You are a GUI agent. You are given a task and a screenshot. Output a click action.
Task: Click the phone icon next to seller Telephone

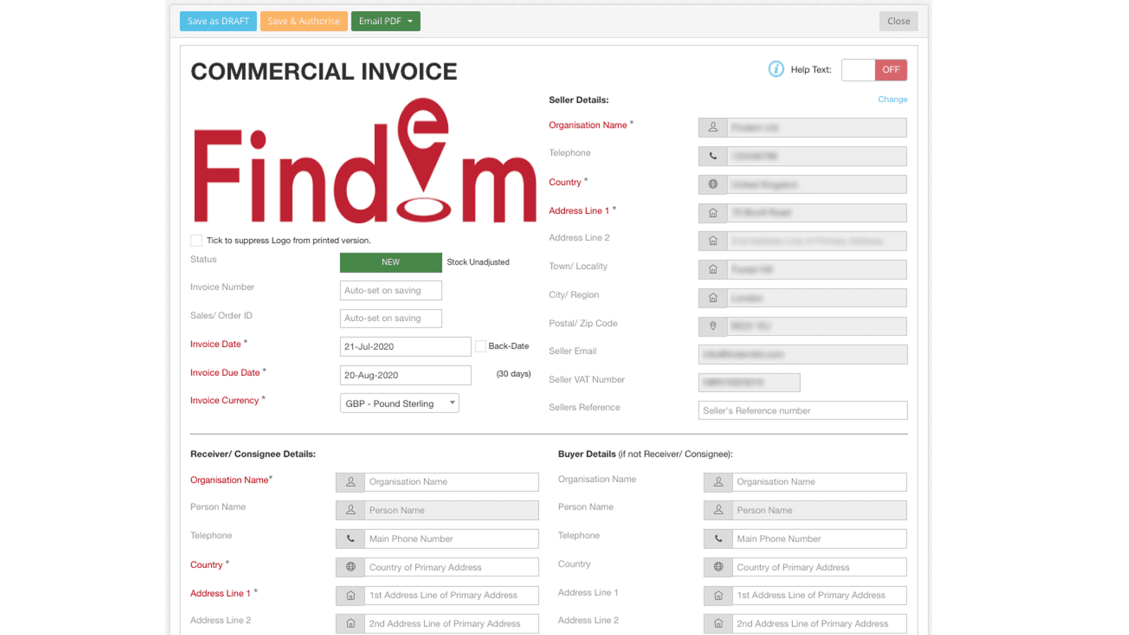713,156
